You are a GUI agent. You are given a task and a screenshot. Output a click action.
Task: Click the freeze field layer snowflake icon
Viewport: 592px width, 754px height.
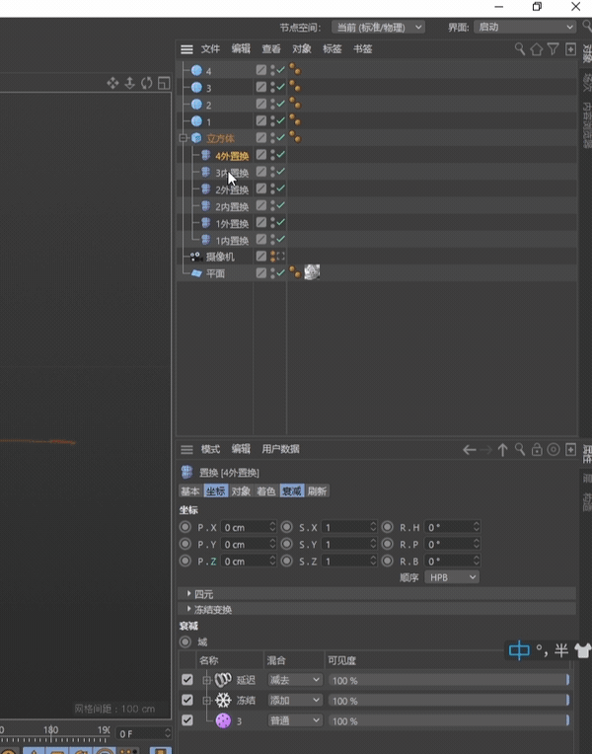(223, 700)
